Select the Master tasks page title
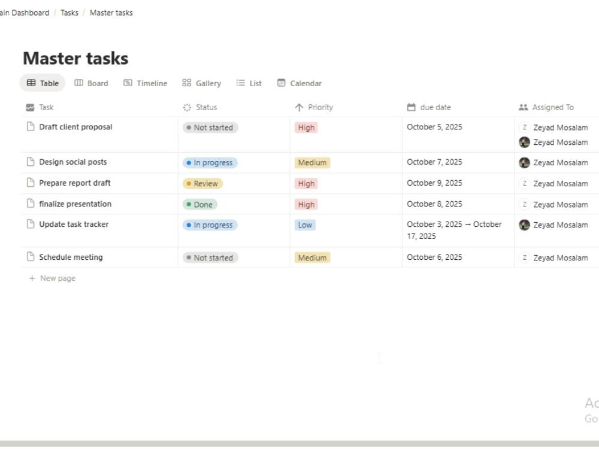 [75, 59]
